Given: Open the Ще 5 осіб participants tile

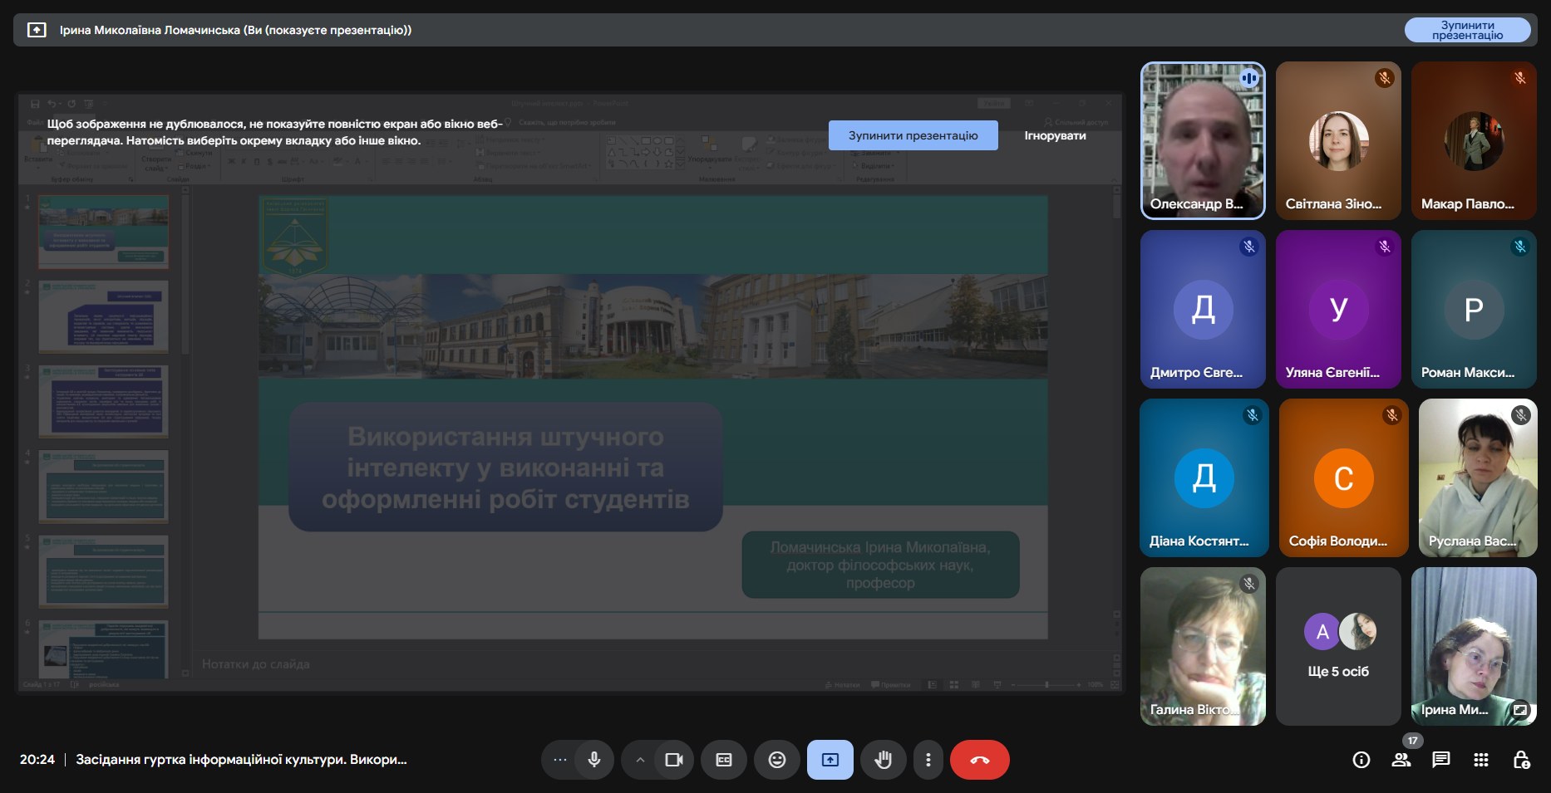Looking at the screenshot, I should [1338, 646].
